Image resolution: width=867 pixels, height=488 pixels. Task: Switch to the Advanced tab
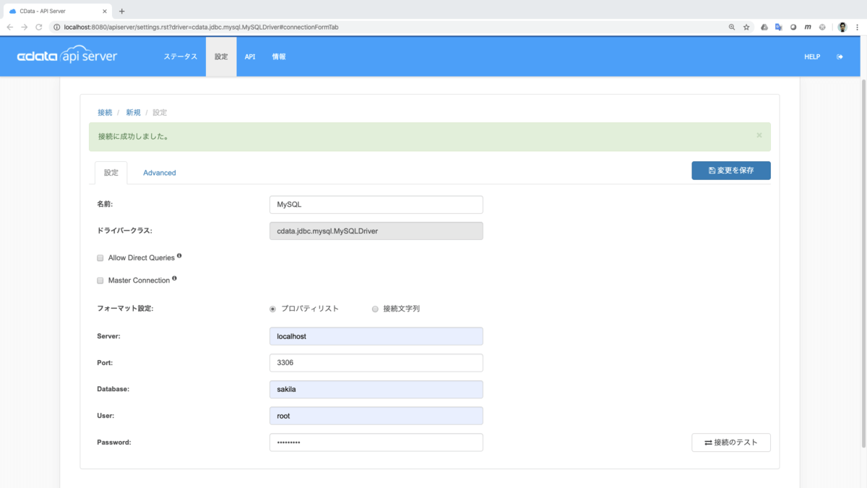click(160, 173)
